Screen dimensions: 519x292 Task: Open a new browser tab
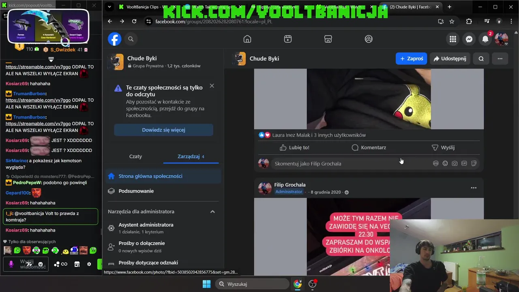(x=449, y=7)
